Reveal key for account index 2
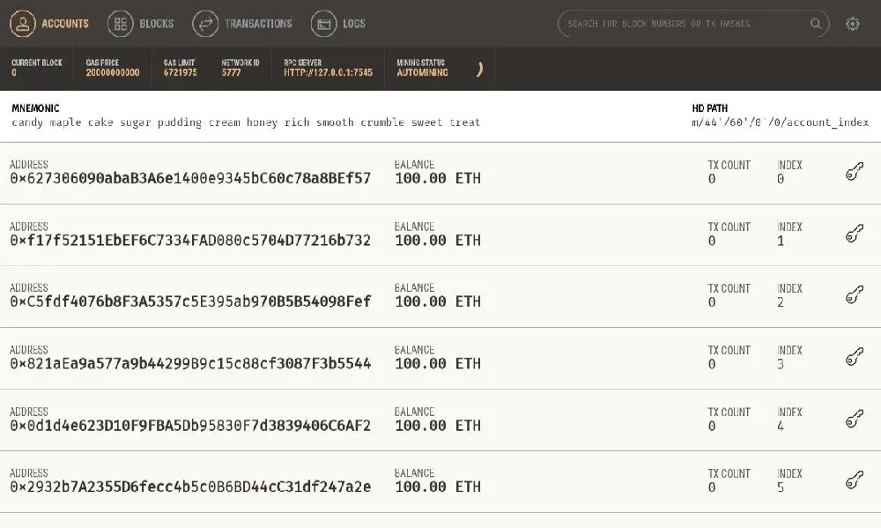881x528 pixels. (853, 296)
